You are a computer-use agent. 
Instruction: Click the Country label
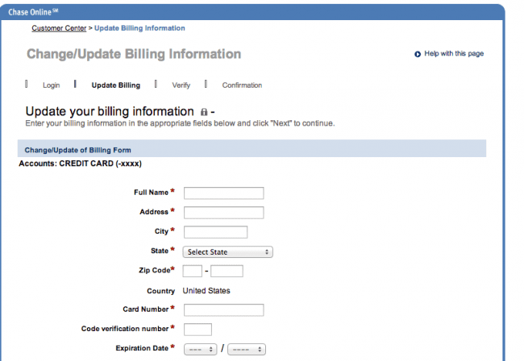pos(160,291)
